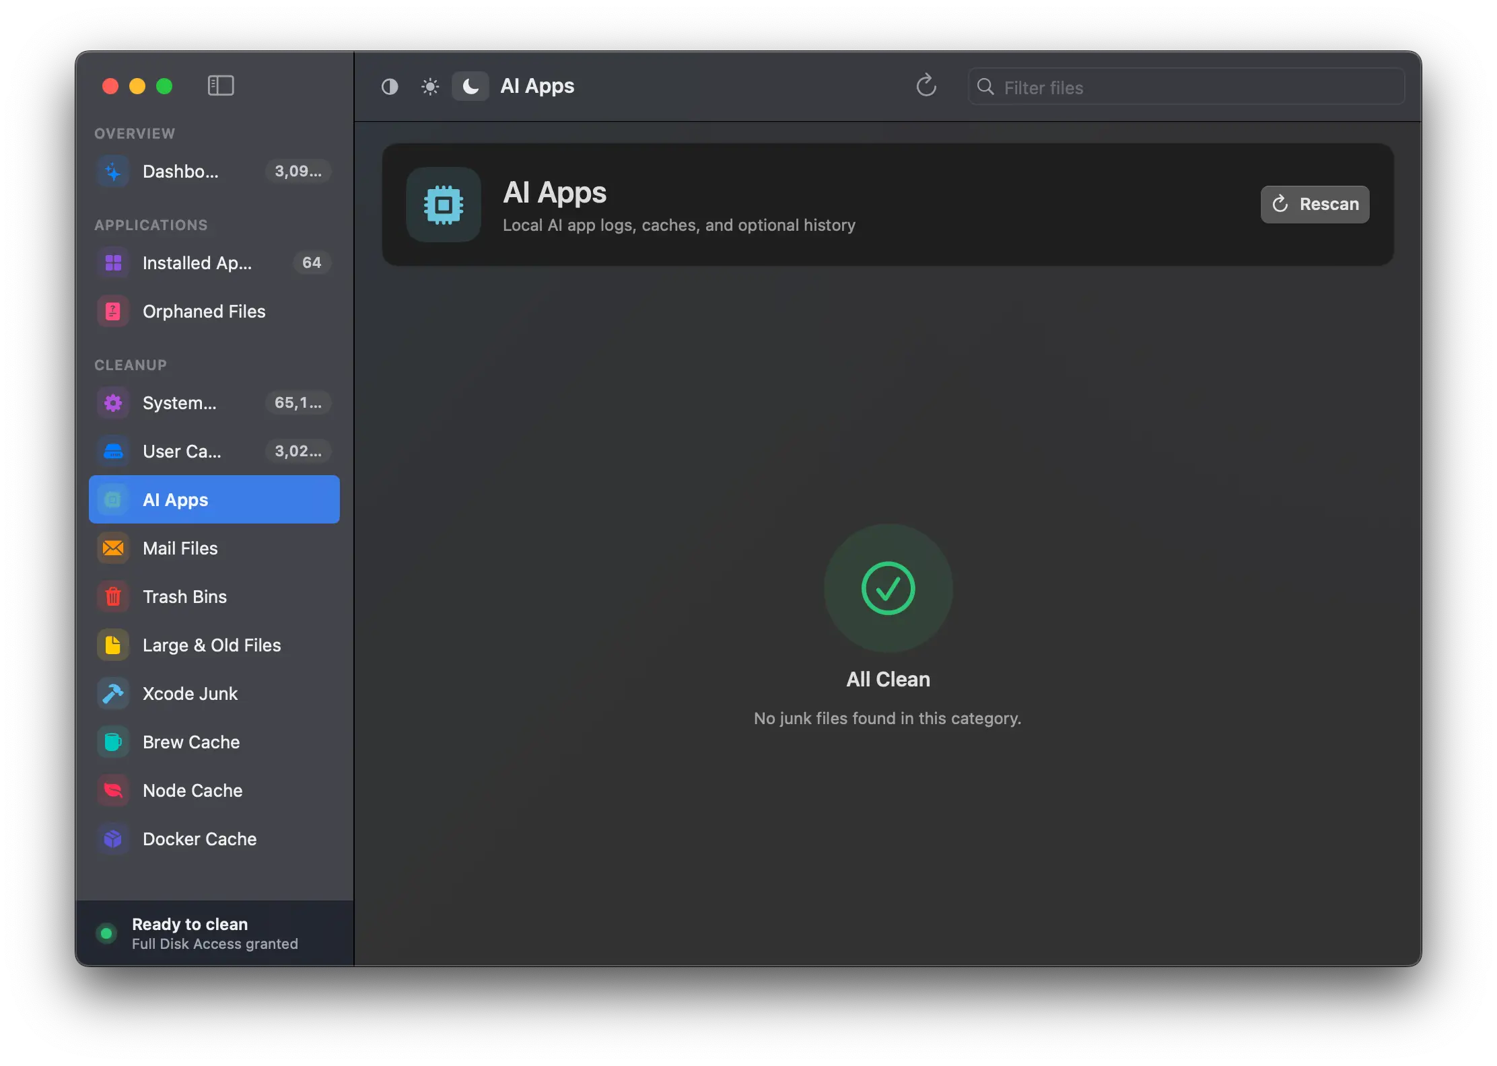Viewport: 1497px width, 1066px height.
Task: Click the System gear icon
Action: tap(113, 403)
